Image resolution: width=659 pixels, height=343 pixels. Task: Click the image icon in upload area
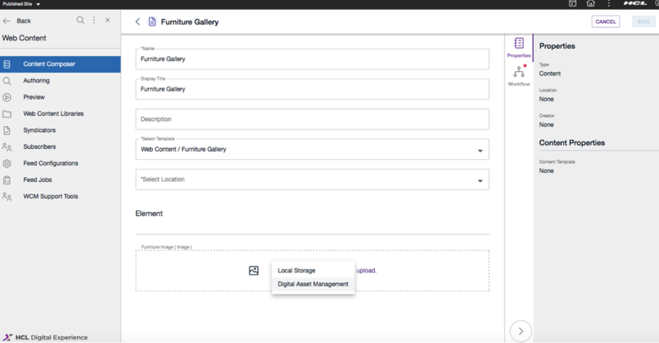254,270
